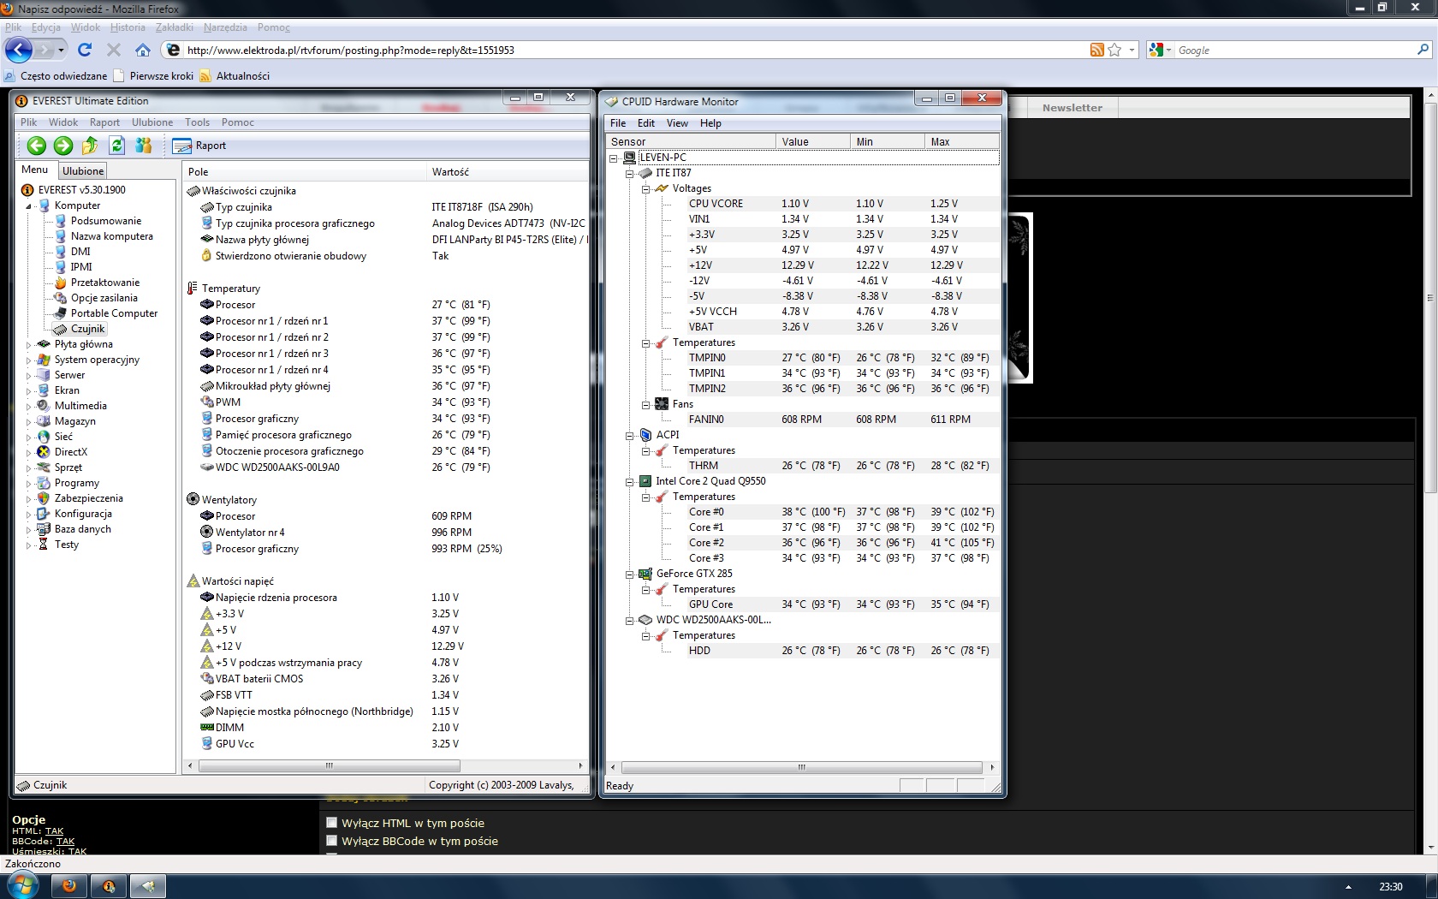Bookmark this page with the star icon
This screenshot has width=1438, height=899.
coord(1114,51)
